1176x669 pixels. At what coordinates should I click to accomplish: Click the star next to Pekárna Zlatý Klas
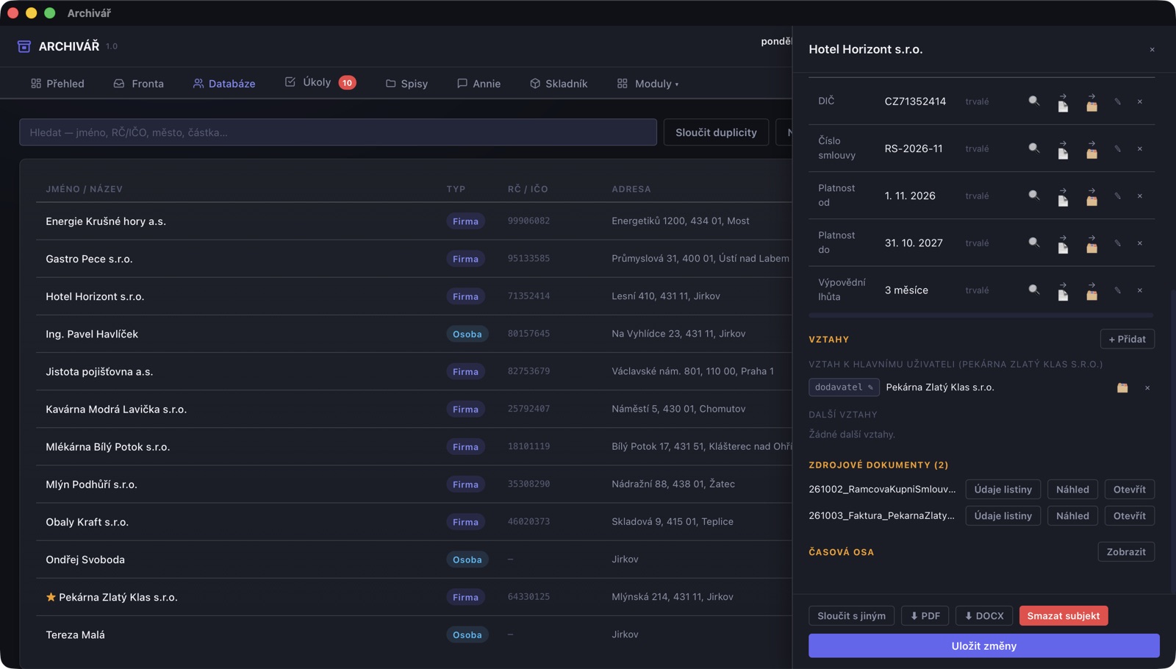tap(51, 597)
